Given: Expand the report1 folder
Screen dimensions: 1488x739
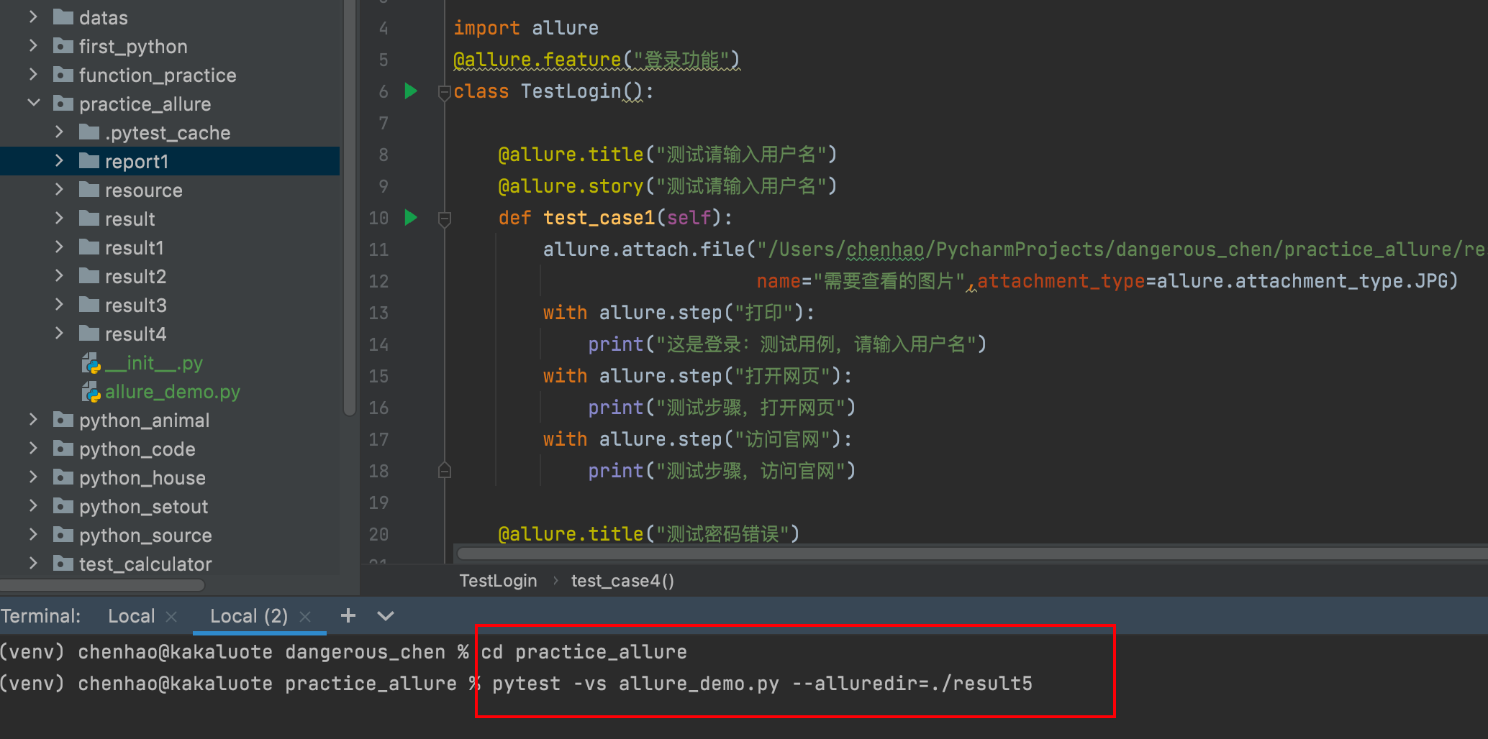Looking at the screenshot, I should point(60,161).
